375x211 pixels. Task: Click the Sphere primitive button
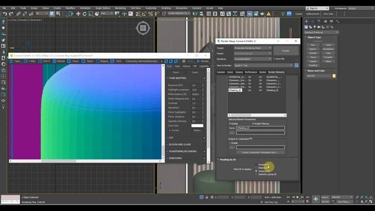pos(313,49)
